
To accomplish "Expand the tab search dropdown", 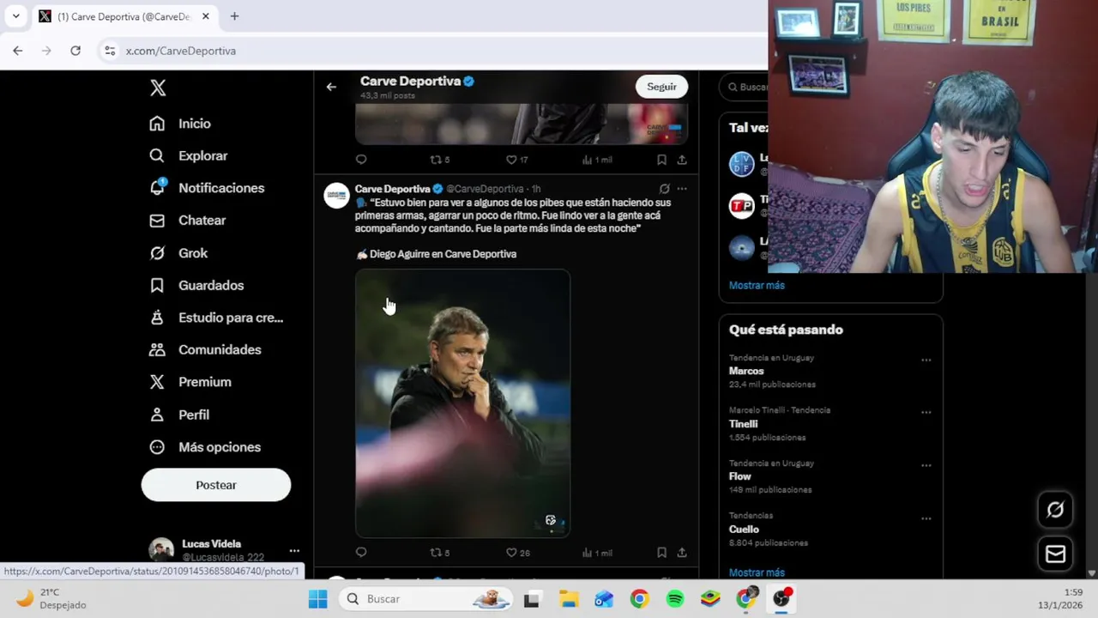I will click(x=15, y=16).
